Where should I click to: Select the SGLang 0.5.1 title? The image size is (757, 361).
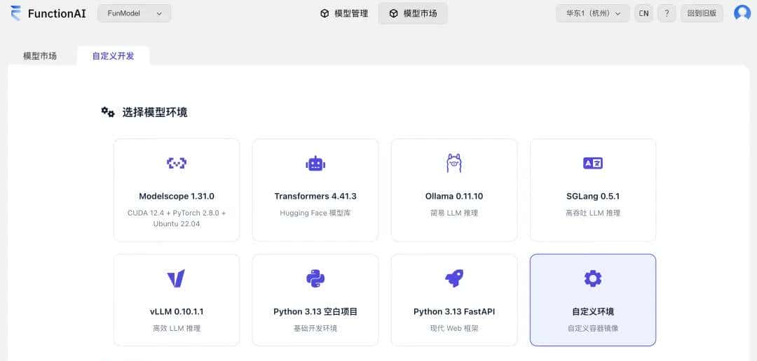(x=593, y=196)
